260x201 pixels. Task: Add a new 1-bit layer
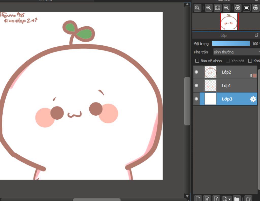pyautogui.click(x=216, y=198)
